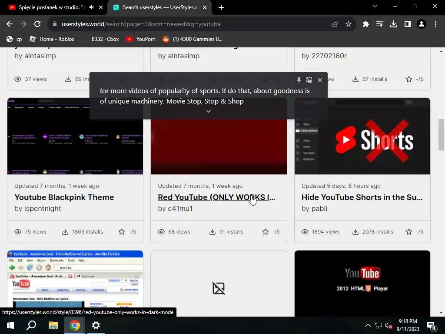
Task: Open the 4300 Gammies Reddit bookmark
Action: [x=193, y=39]
